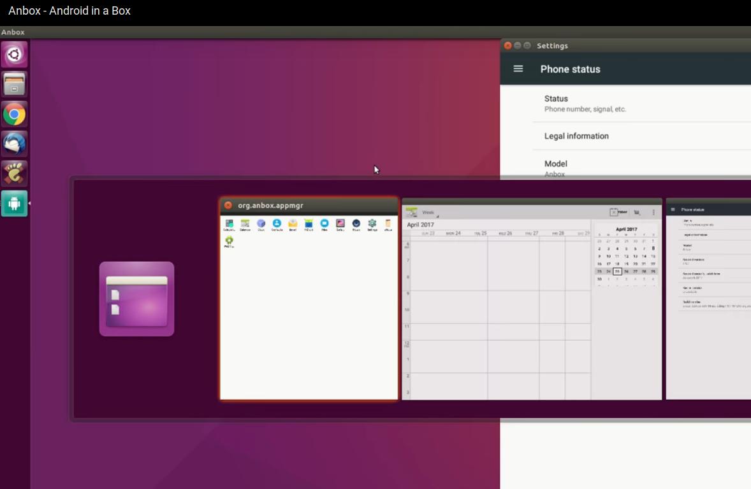Select the Phone status window preview in switcher
This screenshot has width=751, height=489.
click(x=708, y=299)
